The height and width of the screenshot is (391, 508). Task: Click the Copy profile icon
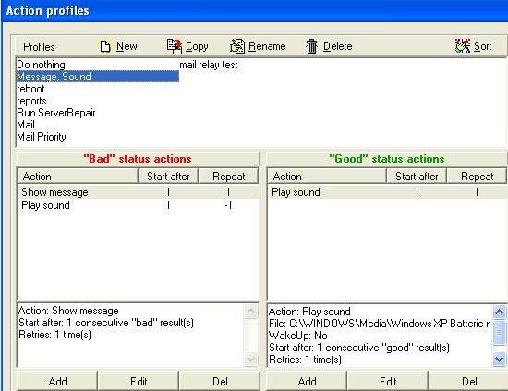click(x=175, y=46)
